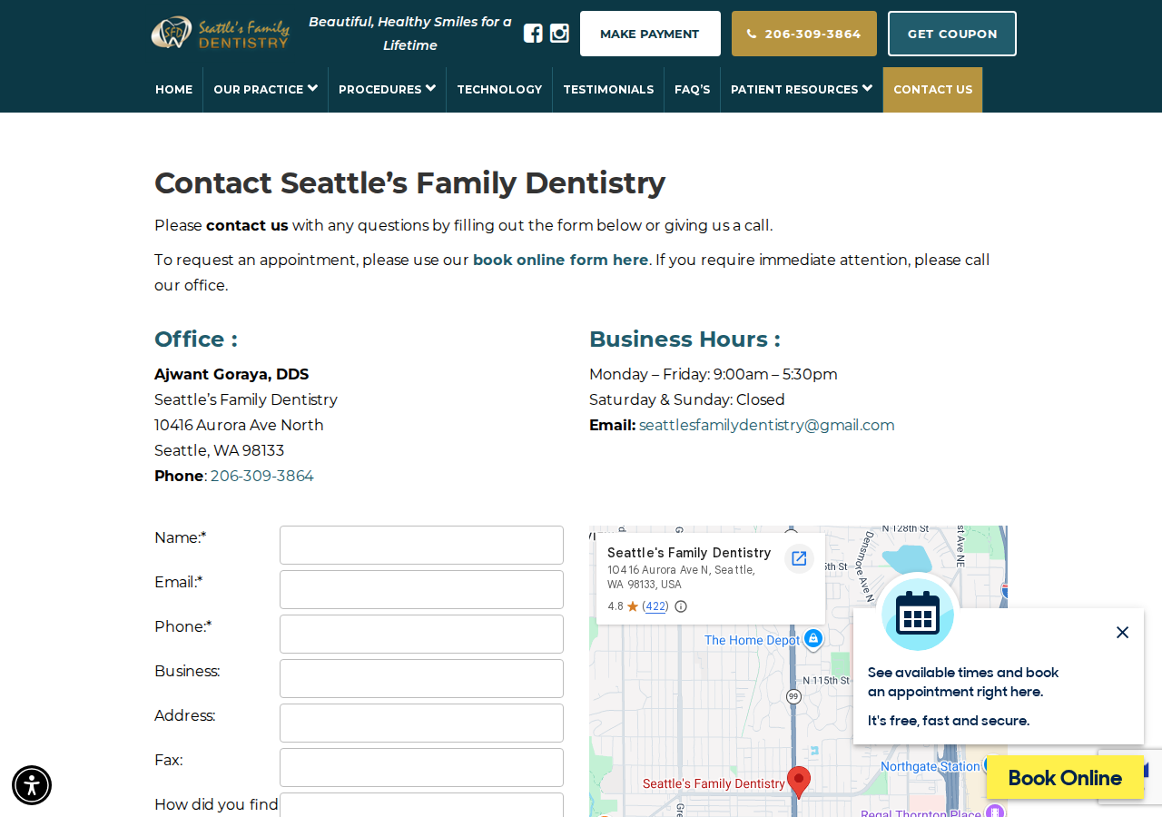
Task: Click the 'Office :' heading
Action: click(x=196, y=339)
